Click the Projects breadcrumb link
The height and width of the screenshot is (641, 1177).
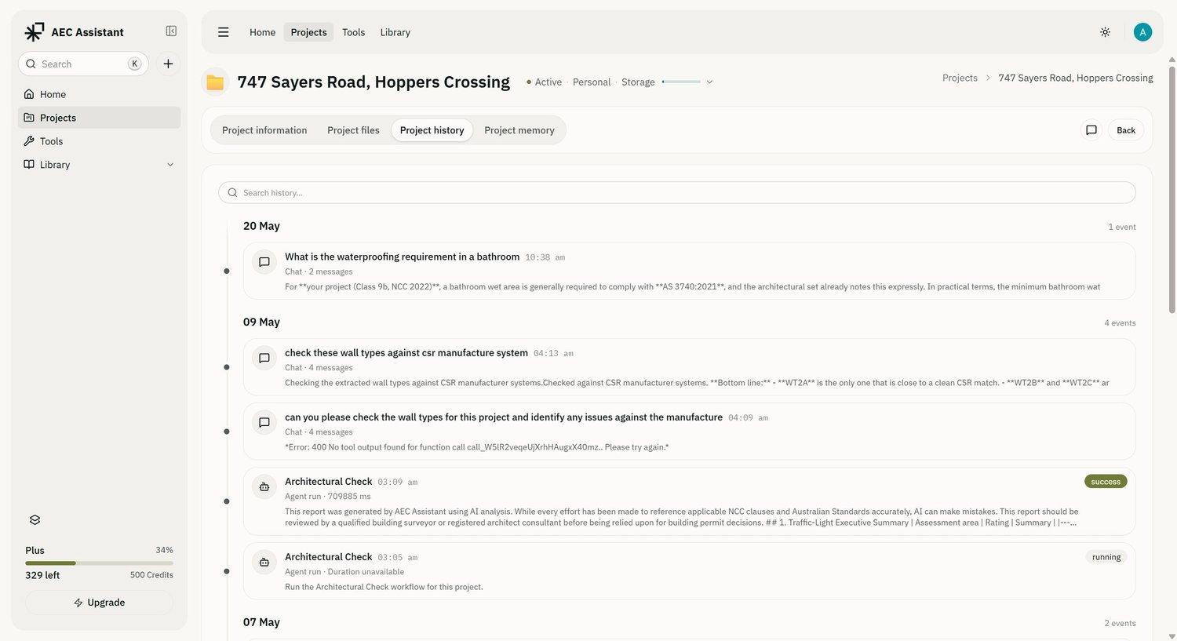coord(960,78)
